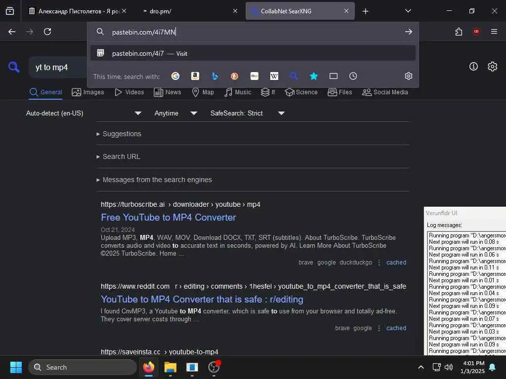Visit the pastebin.com/4i7 suggestion
Viewport: 506px width, 379px height.
(x=253, y=53)
